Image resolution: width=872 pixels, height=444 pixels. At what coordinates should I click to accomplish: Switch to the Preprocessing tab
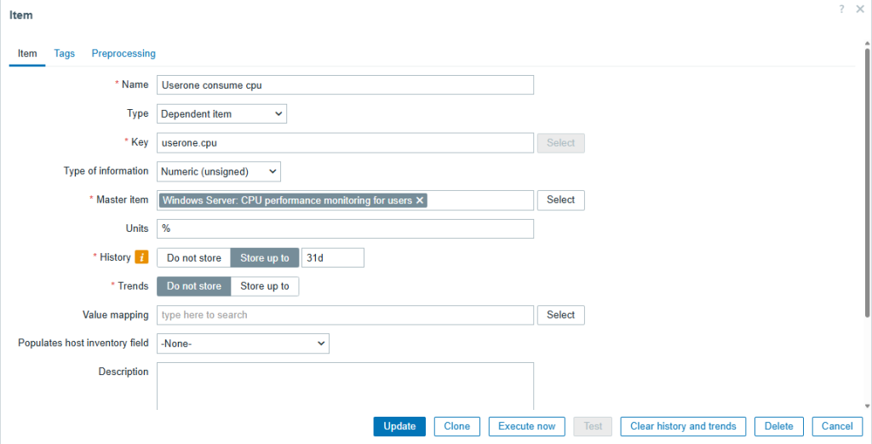[x=123, y=54]
